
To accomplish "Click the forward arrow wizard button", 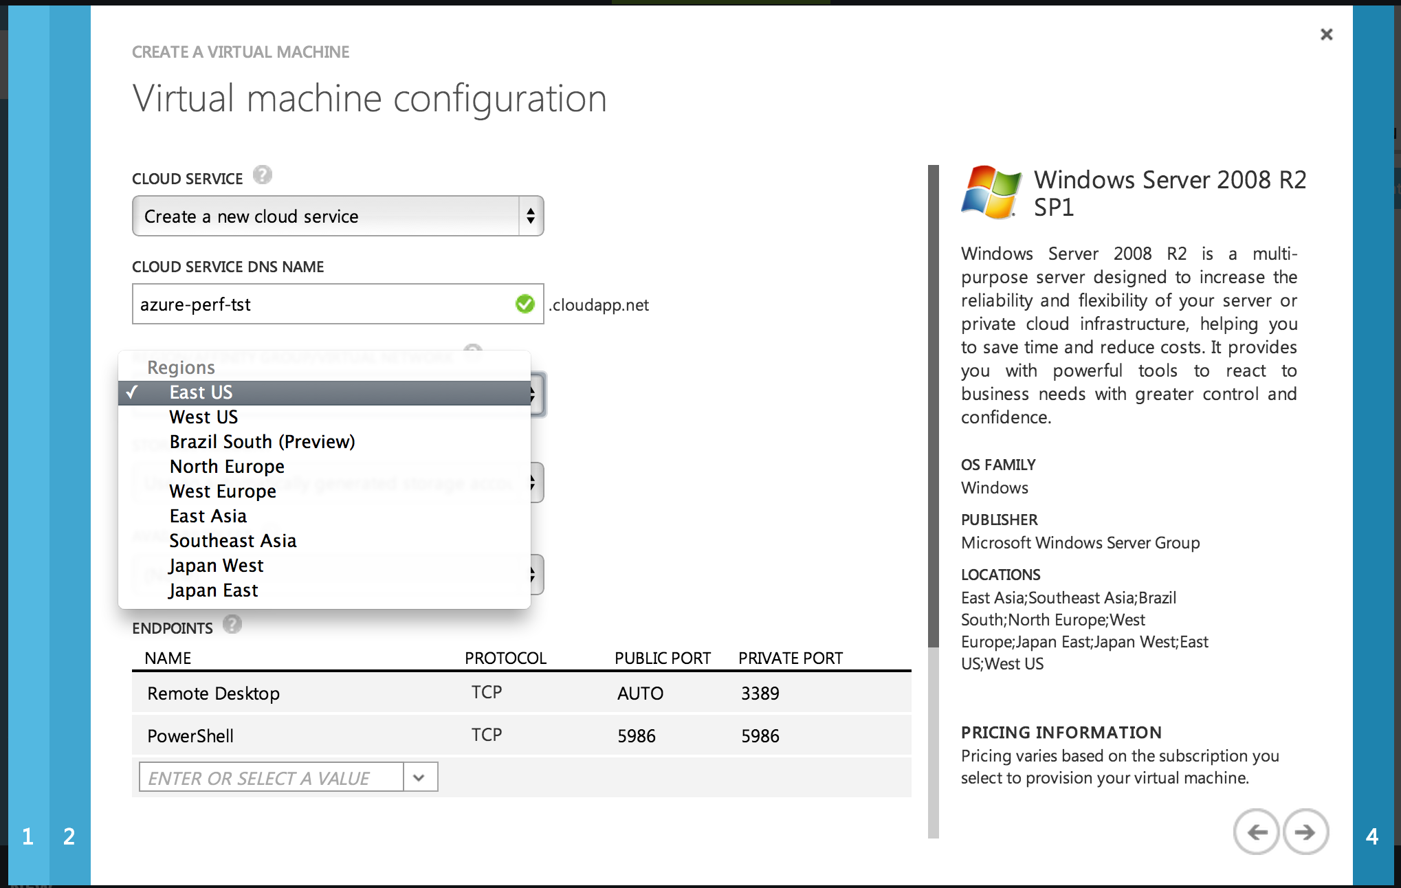I will click(x=1305, y=832).
